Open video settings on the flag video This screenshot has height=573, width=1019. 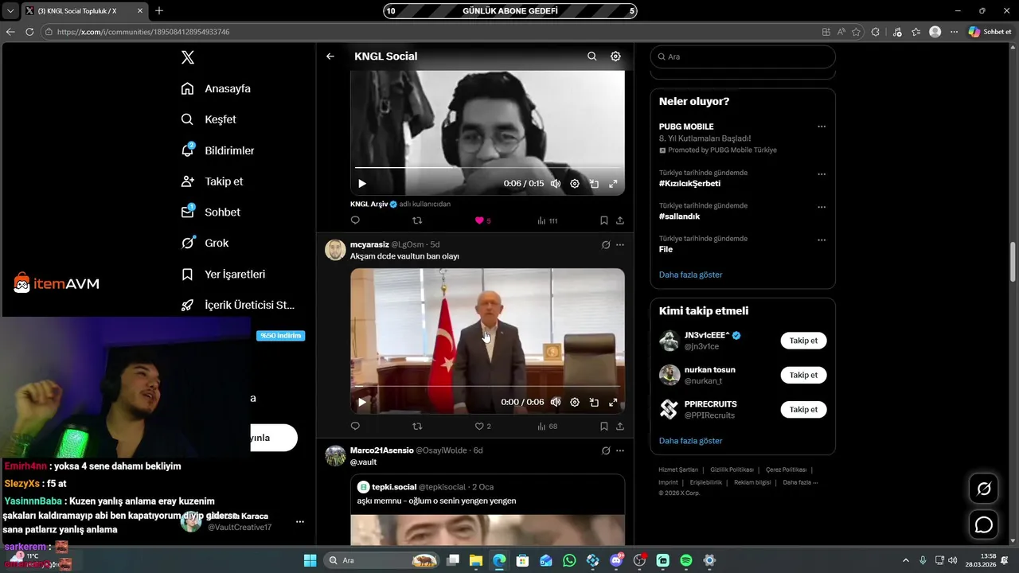(x=575, y=403)
